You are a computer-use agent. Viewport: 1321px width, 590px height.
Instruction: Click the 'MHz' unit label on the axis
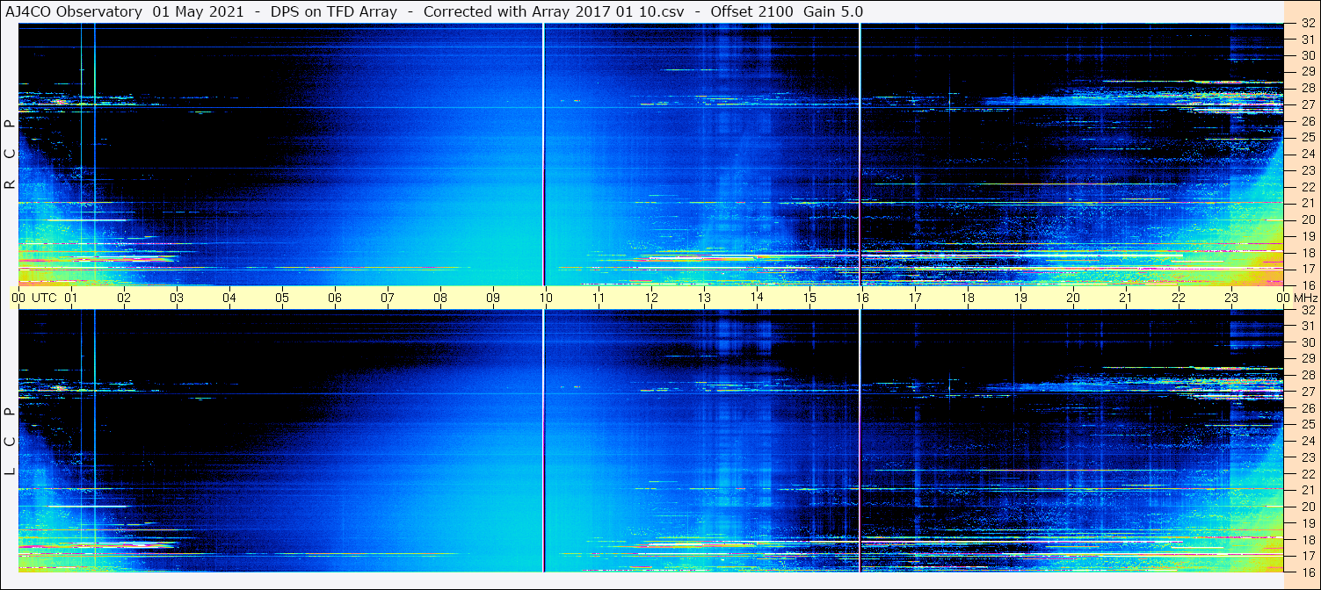coord(1305,298)
